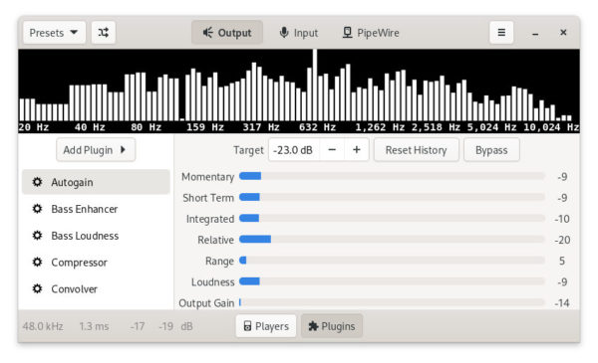Click the Reset History button
The height and width of the screenshot is (363, 598).
(x=416, y=150)
